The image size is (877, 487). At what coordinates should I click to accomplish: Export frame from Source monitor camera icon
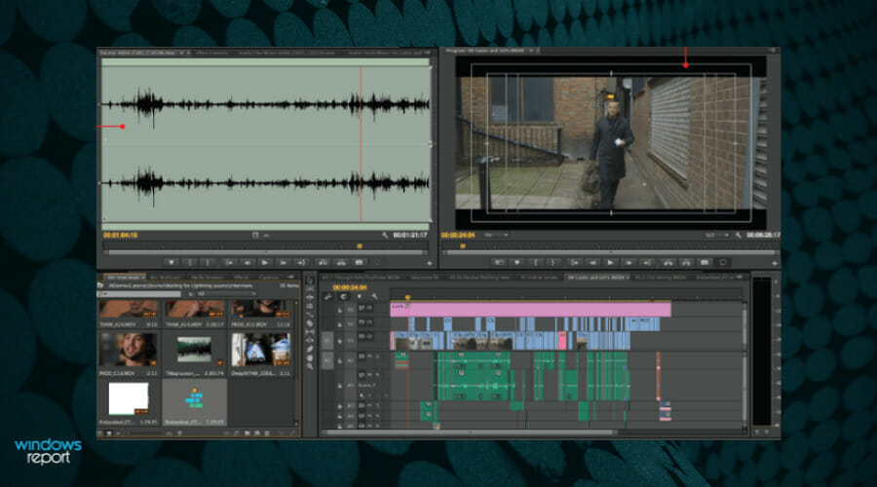point(360,262)
